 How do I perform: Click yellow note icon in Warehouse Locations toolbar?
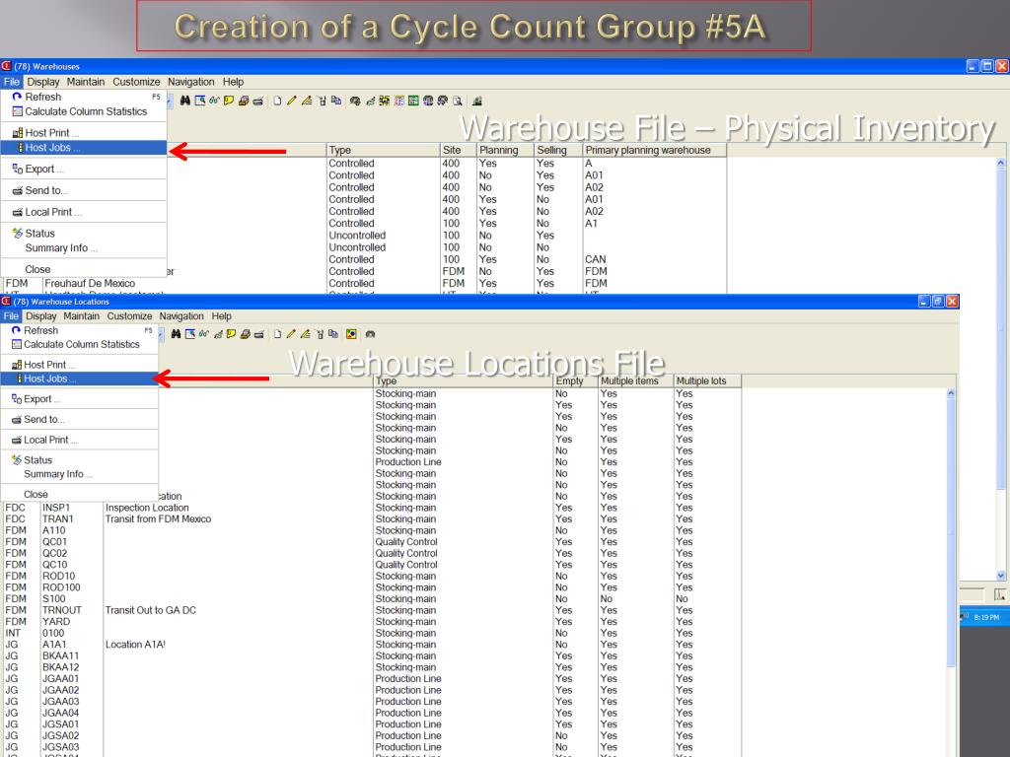[231, 334]
